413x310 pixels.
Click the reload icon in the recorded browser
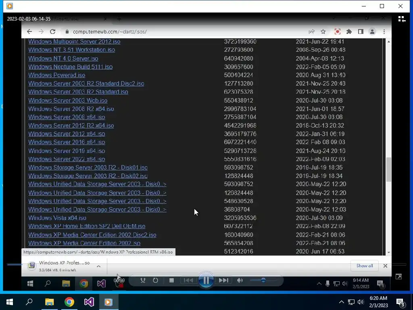coord(53,31)
